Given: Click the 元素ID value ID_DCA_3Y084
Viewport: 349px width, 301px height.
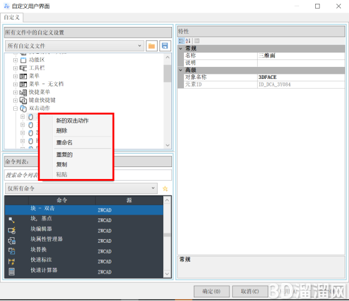Looking at the screenshot, I should 301,84.
